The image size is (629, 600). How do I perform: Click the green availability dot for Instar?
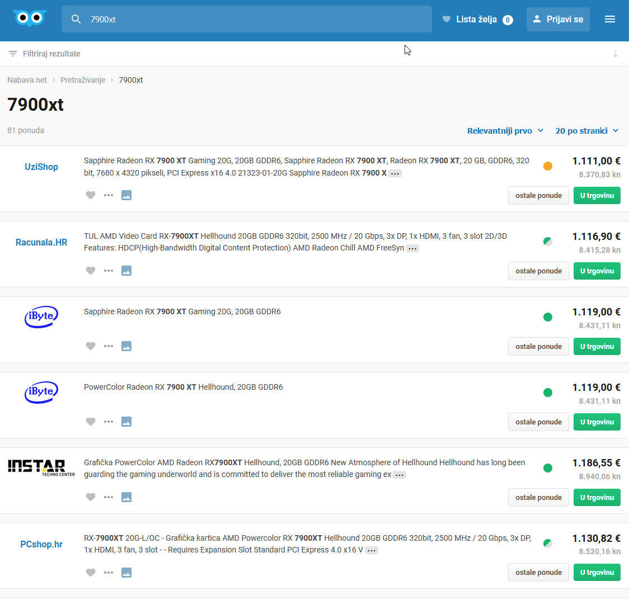pos(547,467)
